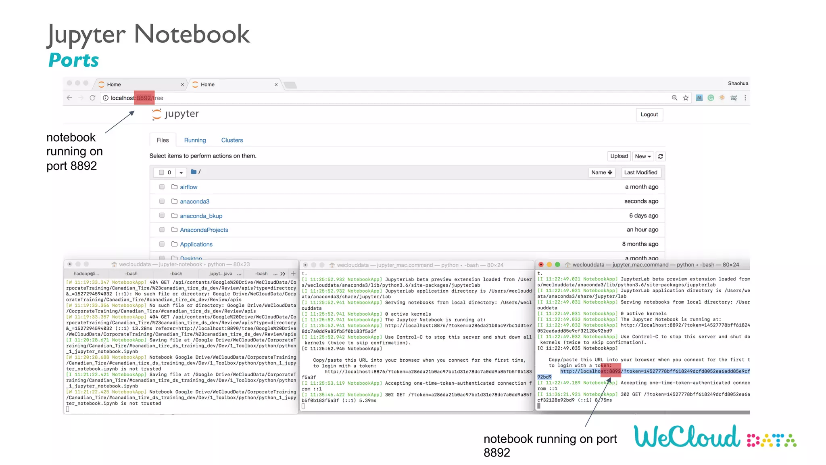The height and width of the screenshot is (465, 826).
Task: Check the box for airflow
Action: 162,186
